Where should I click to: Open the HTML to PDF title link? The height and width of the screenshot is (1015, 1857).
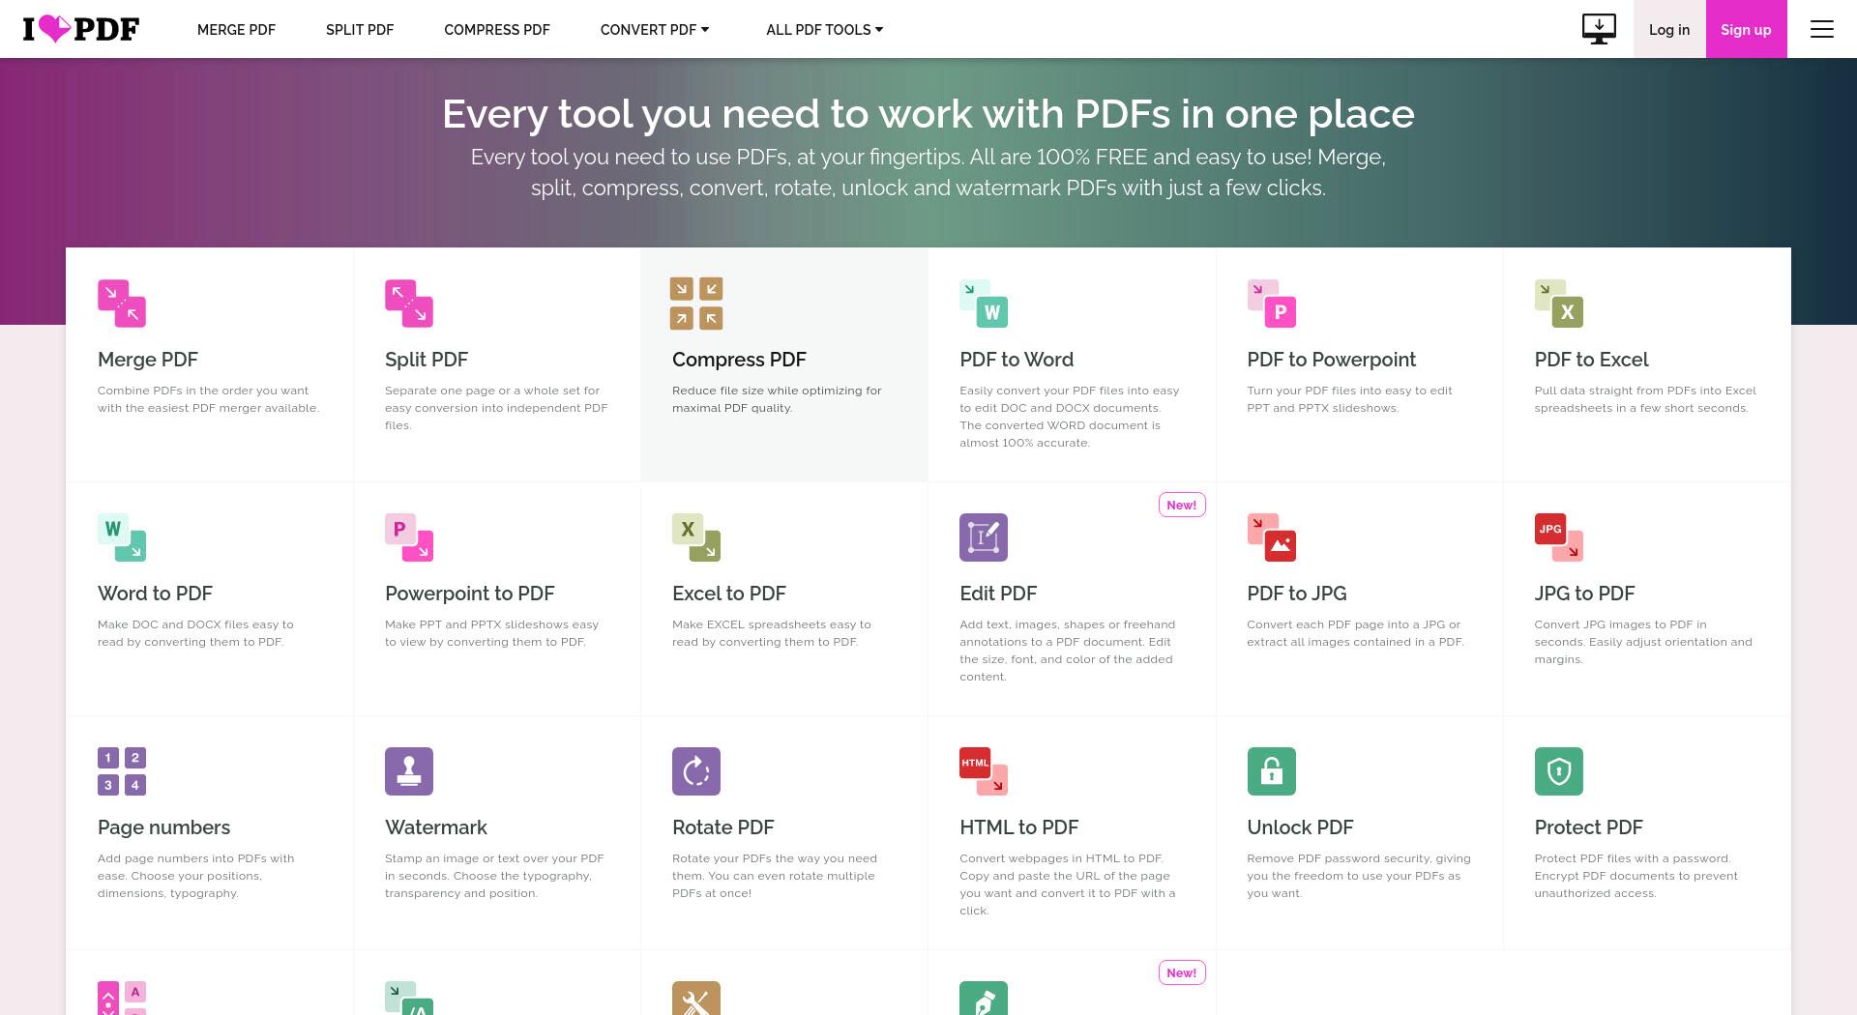1018,827
